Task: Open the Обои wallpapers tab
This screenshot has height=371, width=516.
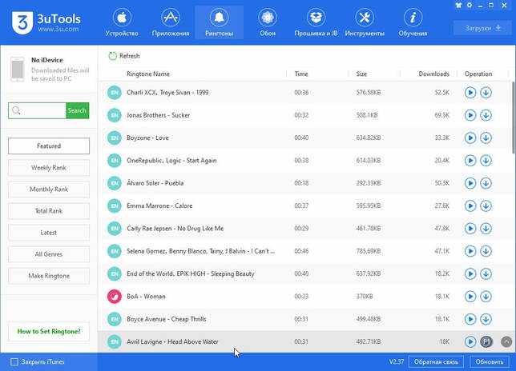Action: 268,22
